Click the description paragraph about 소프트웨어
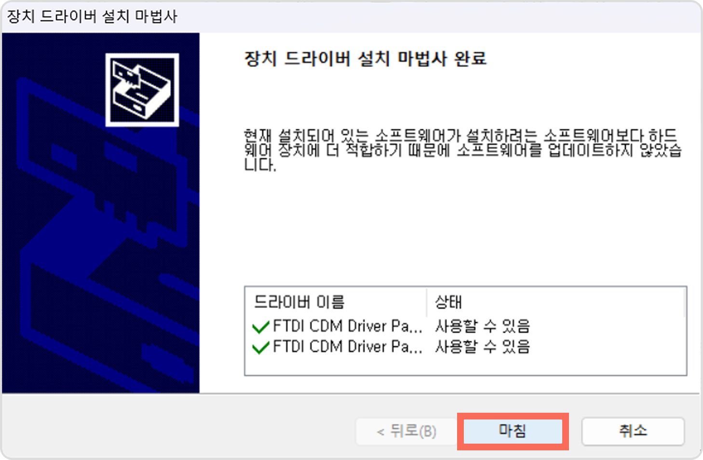 point(462,150)
